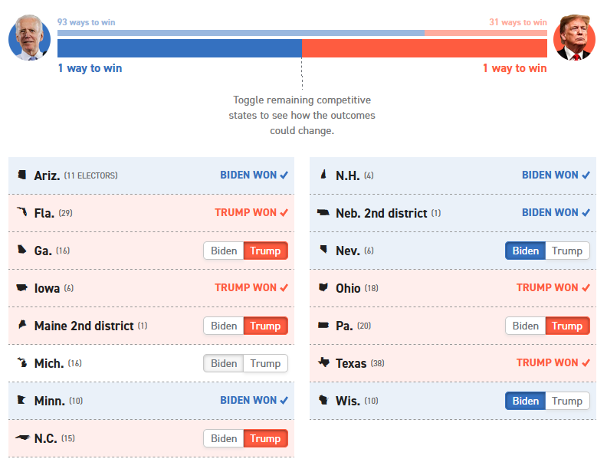This screenshot has width=607, height=472.
Task: Click the Iowa state shape icon
Action: [21, 287]
